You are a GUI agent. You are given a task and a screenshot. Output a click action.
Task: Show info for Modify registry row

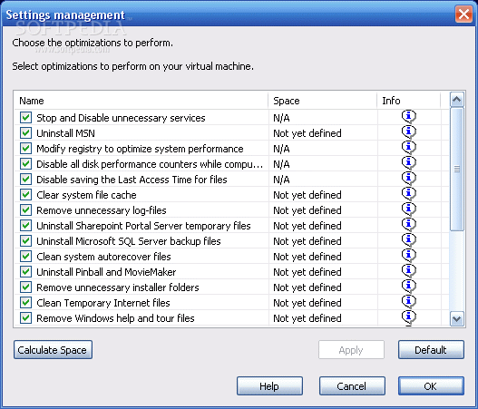pyautogui.click(x=408, y=148)
